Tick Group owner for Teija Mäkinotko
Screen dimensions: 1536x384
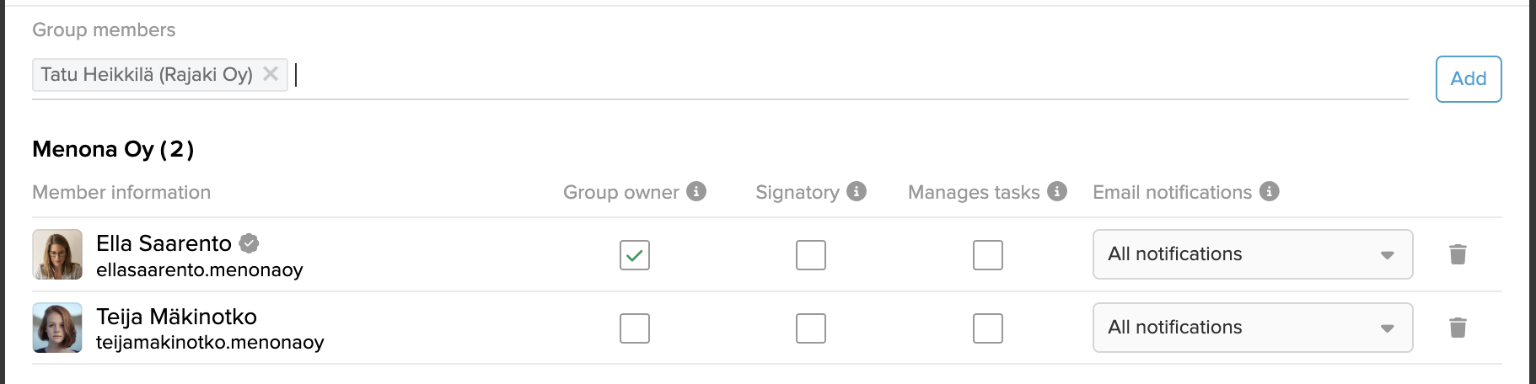tap(635, 328)
